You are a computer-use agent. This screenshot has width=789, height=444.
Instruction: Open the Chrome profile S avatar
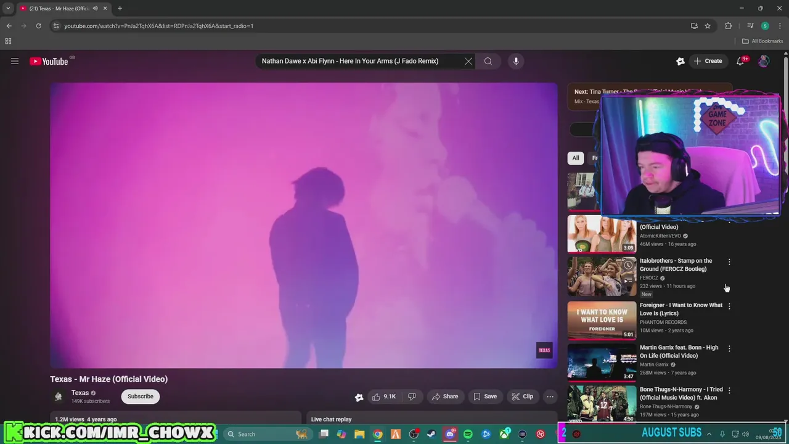(x=765, y=26)
